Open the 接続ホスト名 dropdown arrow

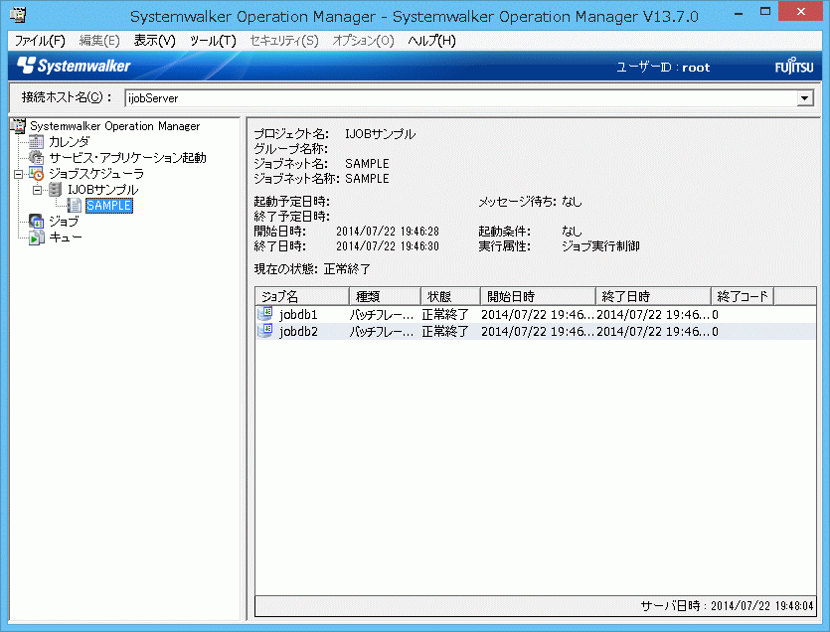click(805, 98)
